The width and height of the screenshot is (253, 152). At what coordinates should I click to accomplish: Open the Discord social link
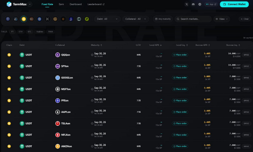click(x=193, y=4)
